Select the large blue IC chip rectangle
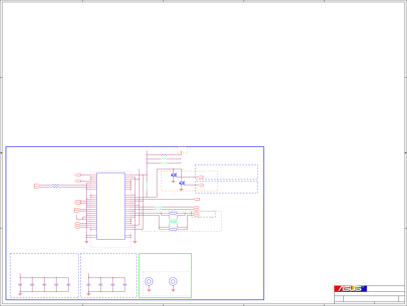This screenshot has height=306, width=407. tap(111, 206)
